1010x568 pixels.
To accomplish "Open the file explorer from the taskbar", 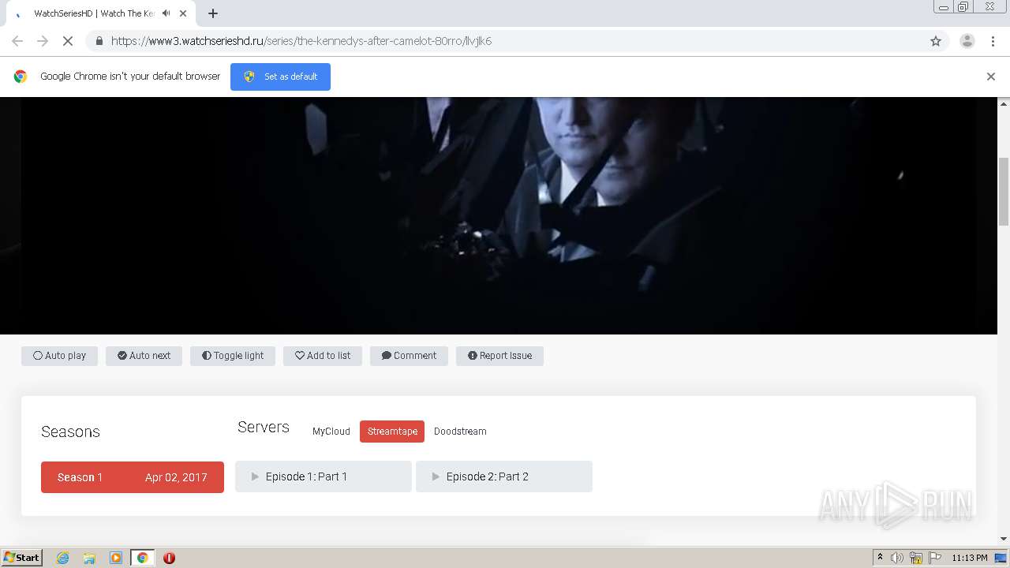I will pos(89,558).
